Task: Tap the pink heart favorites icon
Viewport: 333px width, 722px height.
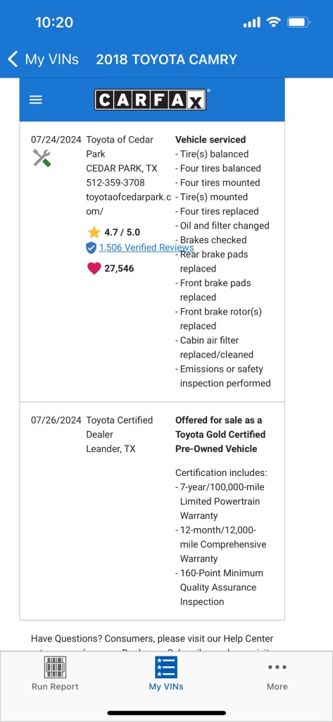Action: point(94,269)
